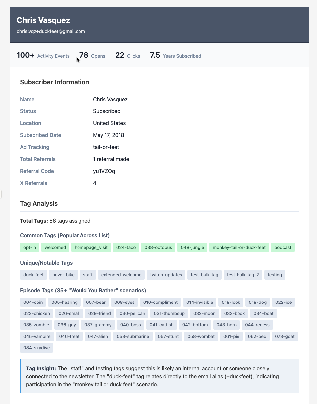Screen dimensions: 317x404
Task: Click the 048-jungle tag
Action: pyautogui.click(x=192, y=247)
